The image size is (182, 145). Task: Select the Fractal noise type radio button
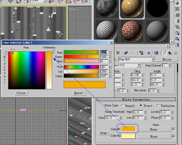[x=141, y=105]
